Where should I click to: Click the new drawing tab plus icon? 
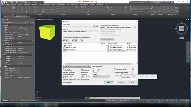29,17
